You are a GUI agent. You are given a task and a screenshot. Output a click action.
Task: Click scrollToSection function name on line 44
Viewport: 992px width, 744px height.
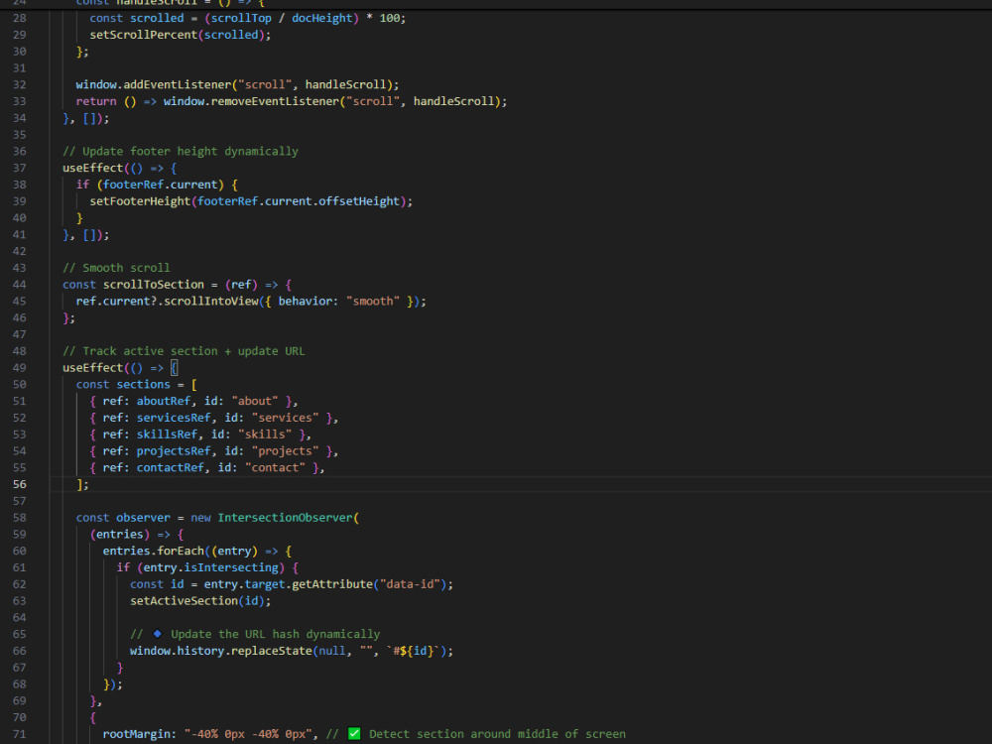click(x=154, y=284)
